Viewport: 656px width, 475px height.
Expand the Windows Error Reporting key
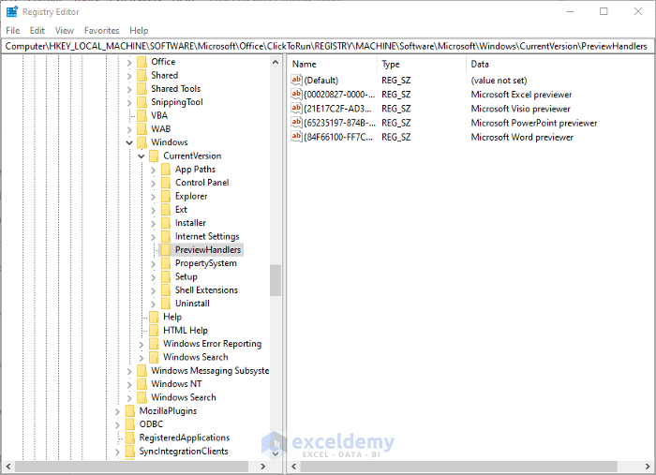pos(142,344)
